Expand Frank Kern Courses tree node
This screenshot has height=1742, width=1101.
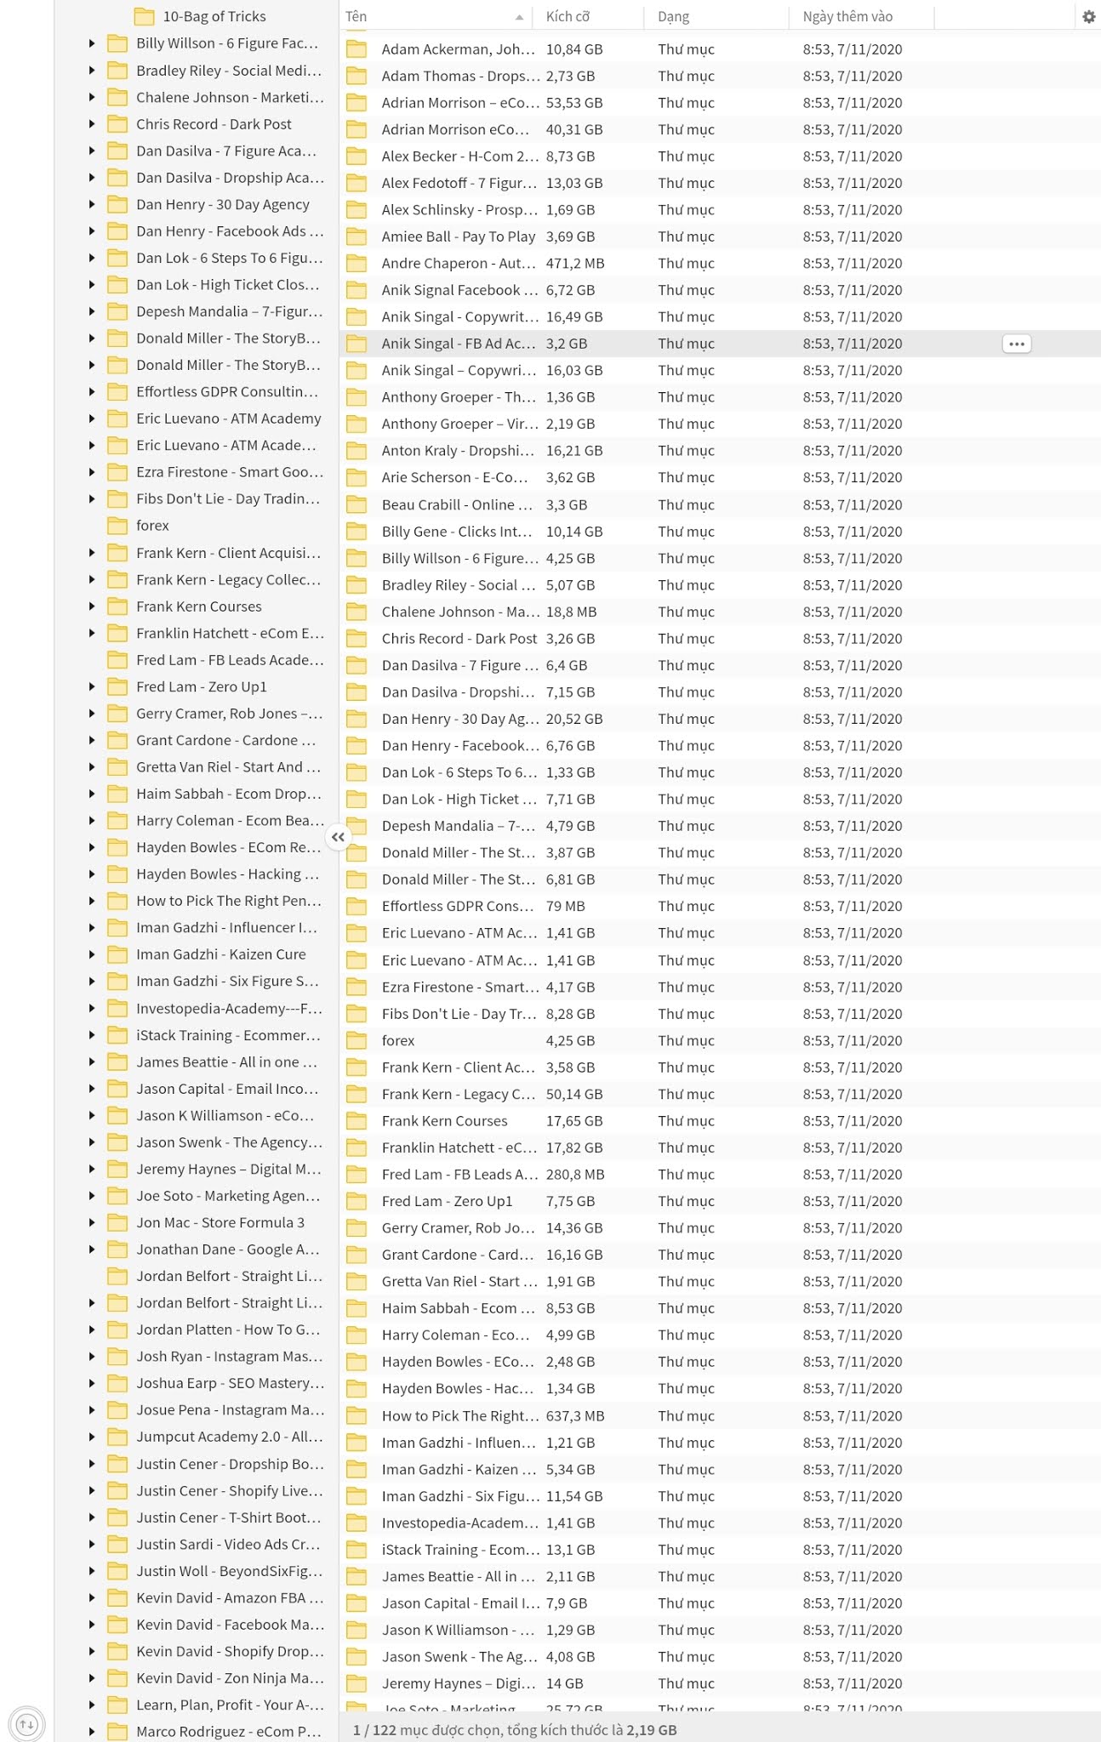(92, 606)
